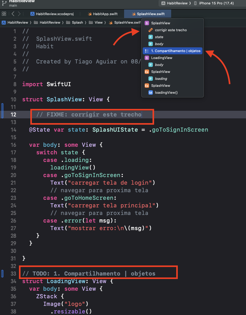
Task: Click 'loadingView()' call on line 19
Action: (73, 168)
